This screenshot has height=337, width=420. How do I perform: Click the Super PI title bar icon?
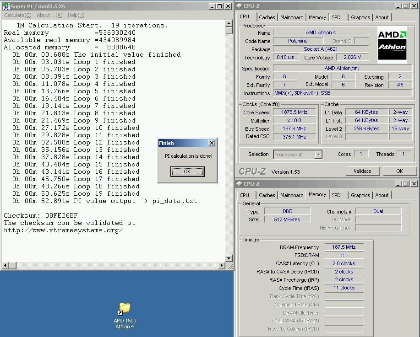pyautogui.click(x=6, y=6)
